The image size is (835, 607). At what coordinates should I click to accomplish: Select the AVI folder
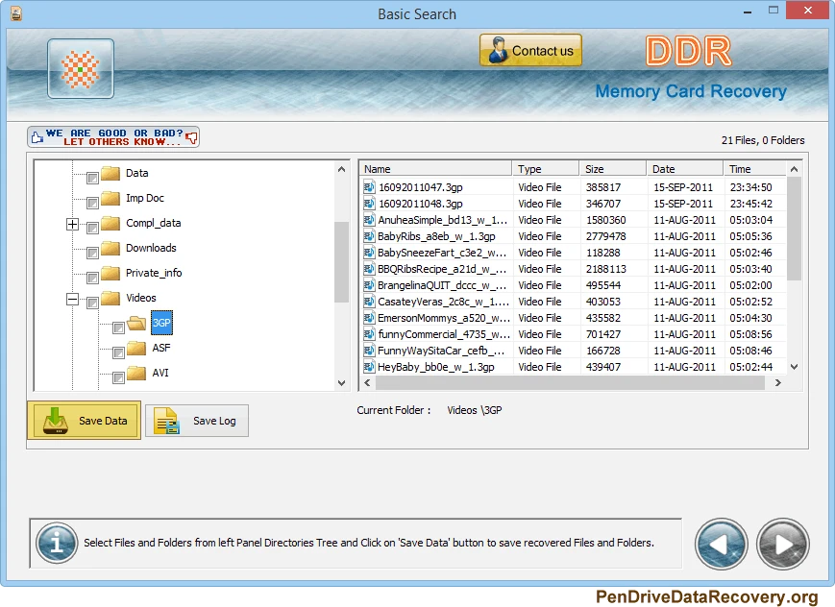[161, 373]
